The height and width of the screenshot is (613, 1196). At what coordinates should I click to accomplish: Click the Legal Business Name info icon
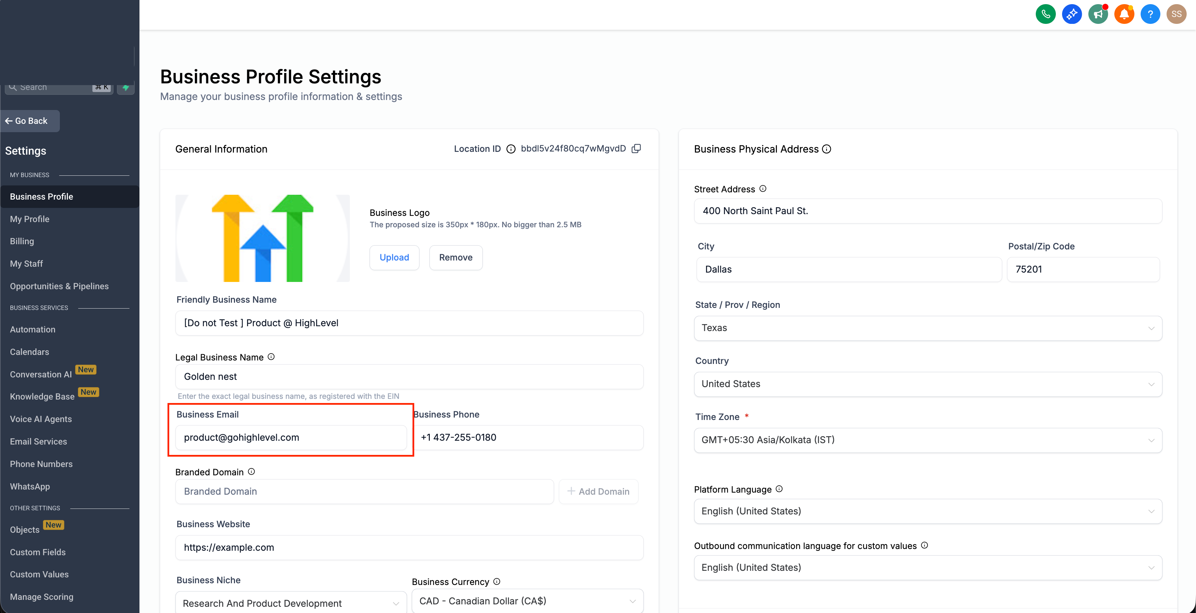click(x=271, y=356)
